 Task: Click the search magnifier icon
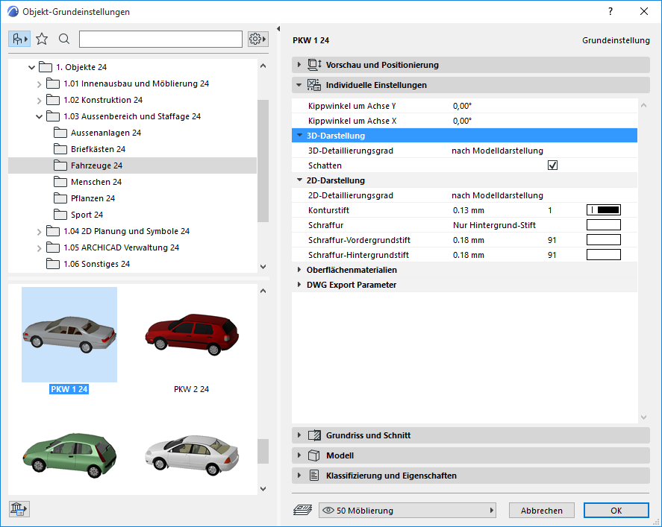[64, 39]
